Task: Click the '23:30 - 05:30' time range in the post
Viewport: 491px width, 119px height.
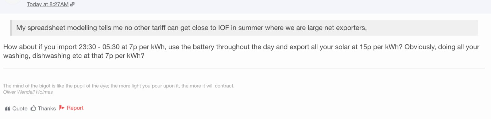Action: pos(99,47)
